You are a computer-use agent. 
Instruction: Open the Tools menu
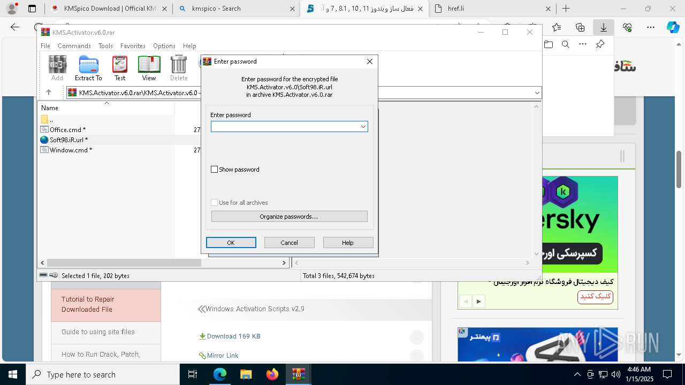click(105, 46)
